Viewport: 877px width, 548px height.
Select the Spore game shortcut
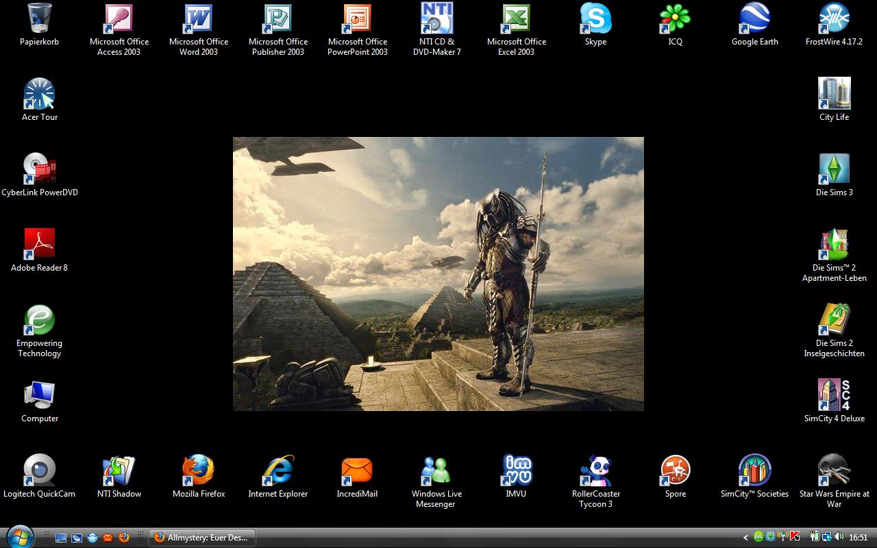click(675, 477)
